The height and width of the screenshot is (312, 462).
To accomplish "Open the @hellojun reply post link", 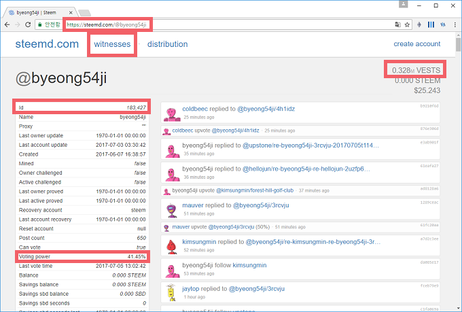I will 306,169.
